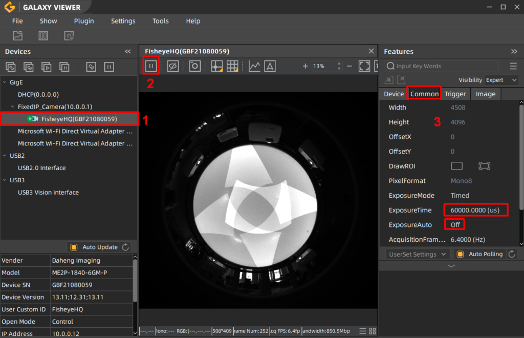The image size is (524, 338).
Task: Enable the cross line overlay icon
Action: click(216, 66)
